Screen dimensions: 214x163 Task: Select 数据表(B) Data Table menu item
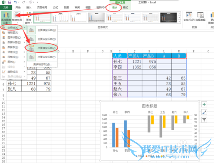coord(13,47)
